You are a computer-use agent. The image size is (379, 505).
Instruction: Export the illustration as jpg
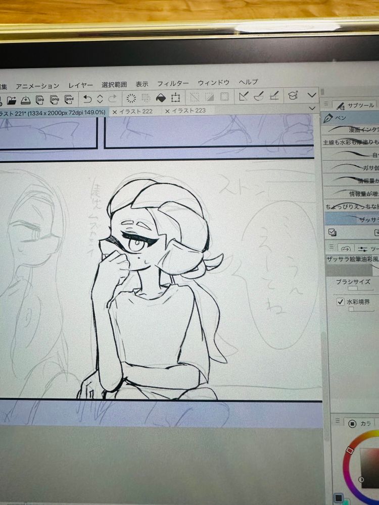click(x=40, y=100)
